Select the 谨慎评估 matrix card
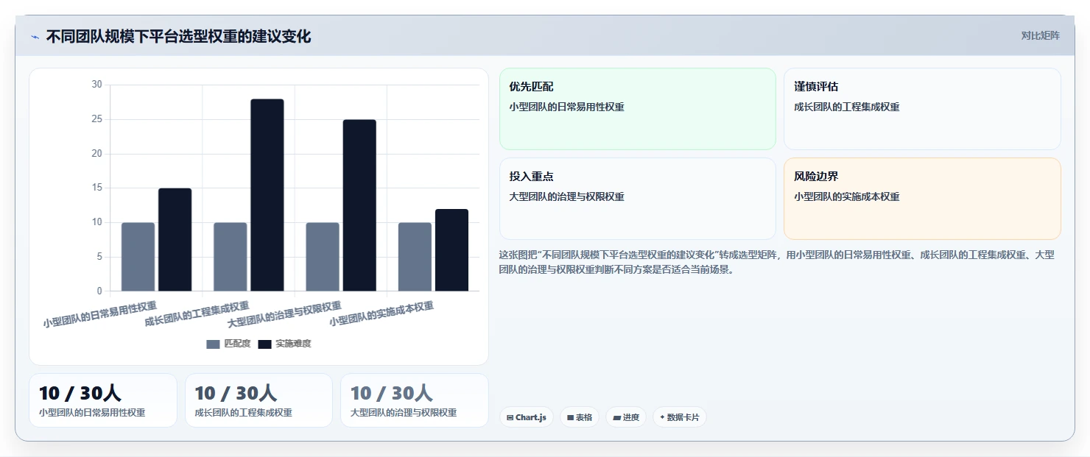This screenshot has height=457, width=1090. pyautogui.click(x=922, y=109)
